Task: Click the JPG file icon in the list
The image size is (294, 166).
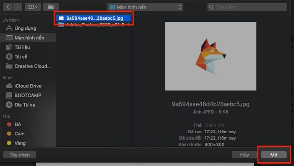Action: coord(61,18)
